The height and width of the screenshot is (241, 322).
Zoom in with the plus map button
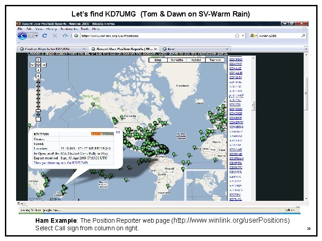(x=38, y=76)
